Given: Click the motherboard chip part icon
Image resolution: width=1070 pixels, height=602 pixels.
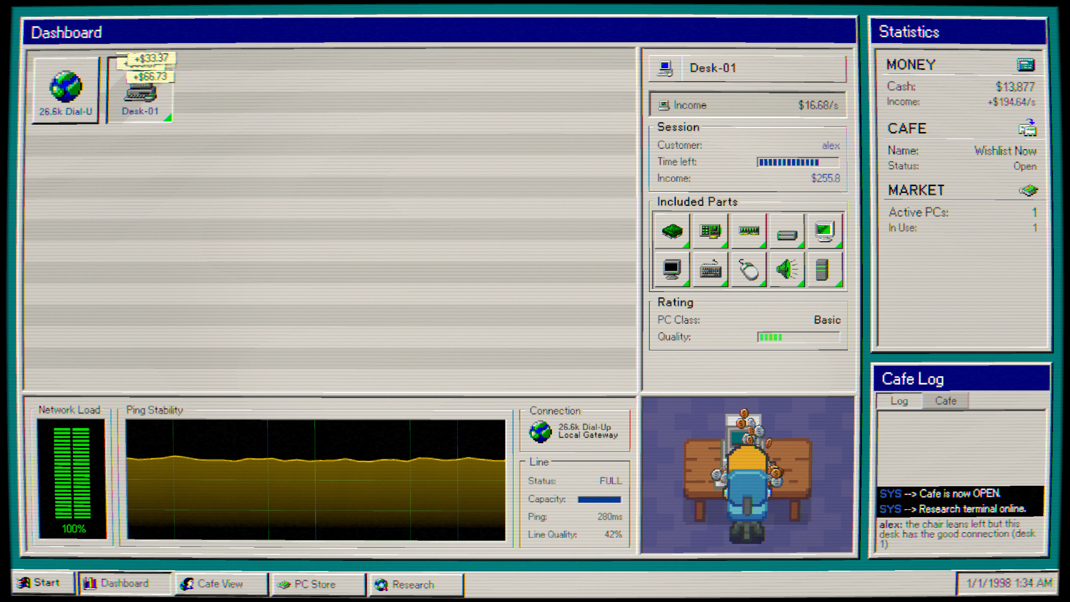Looking at the screenshot, I should click(x=672, y=231).
